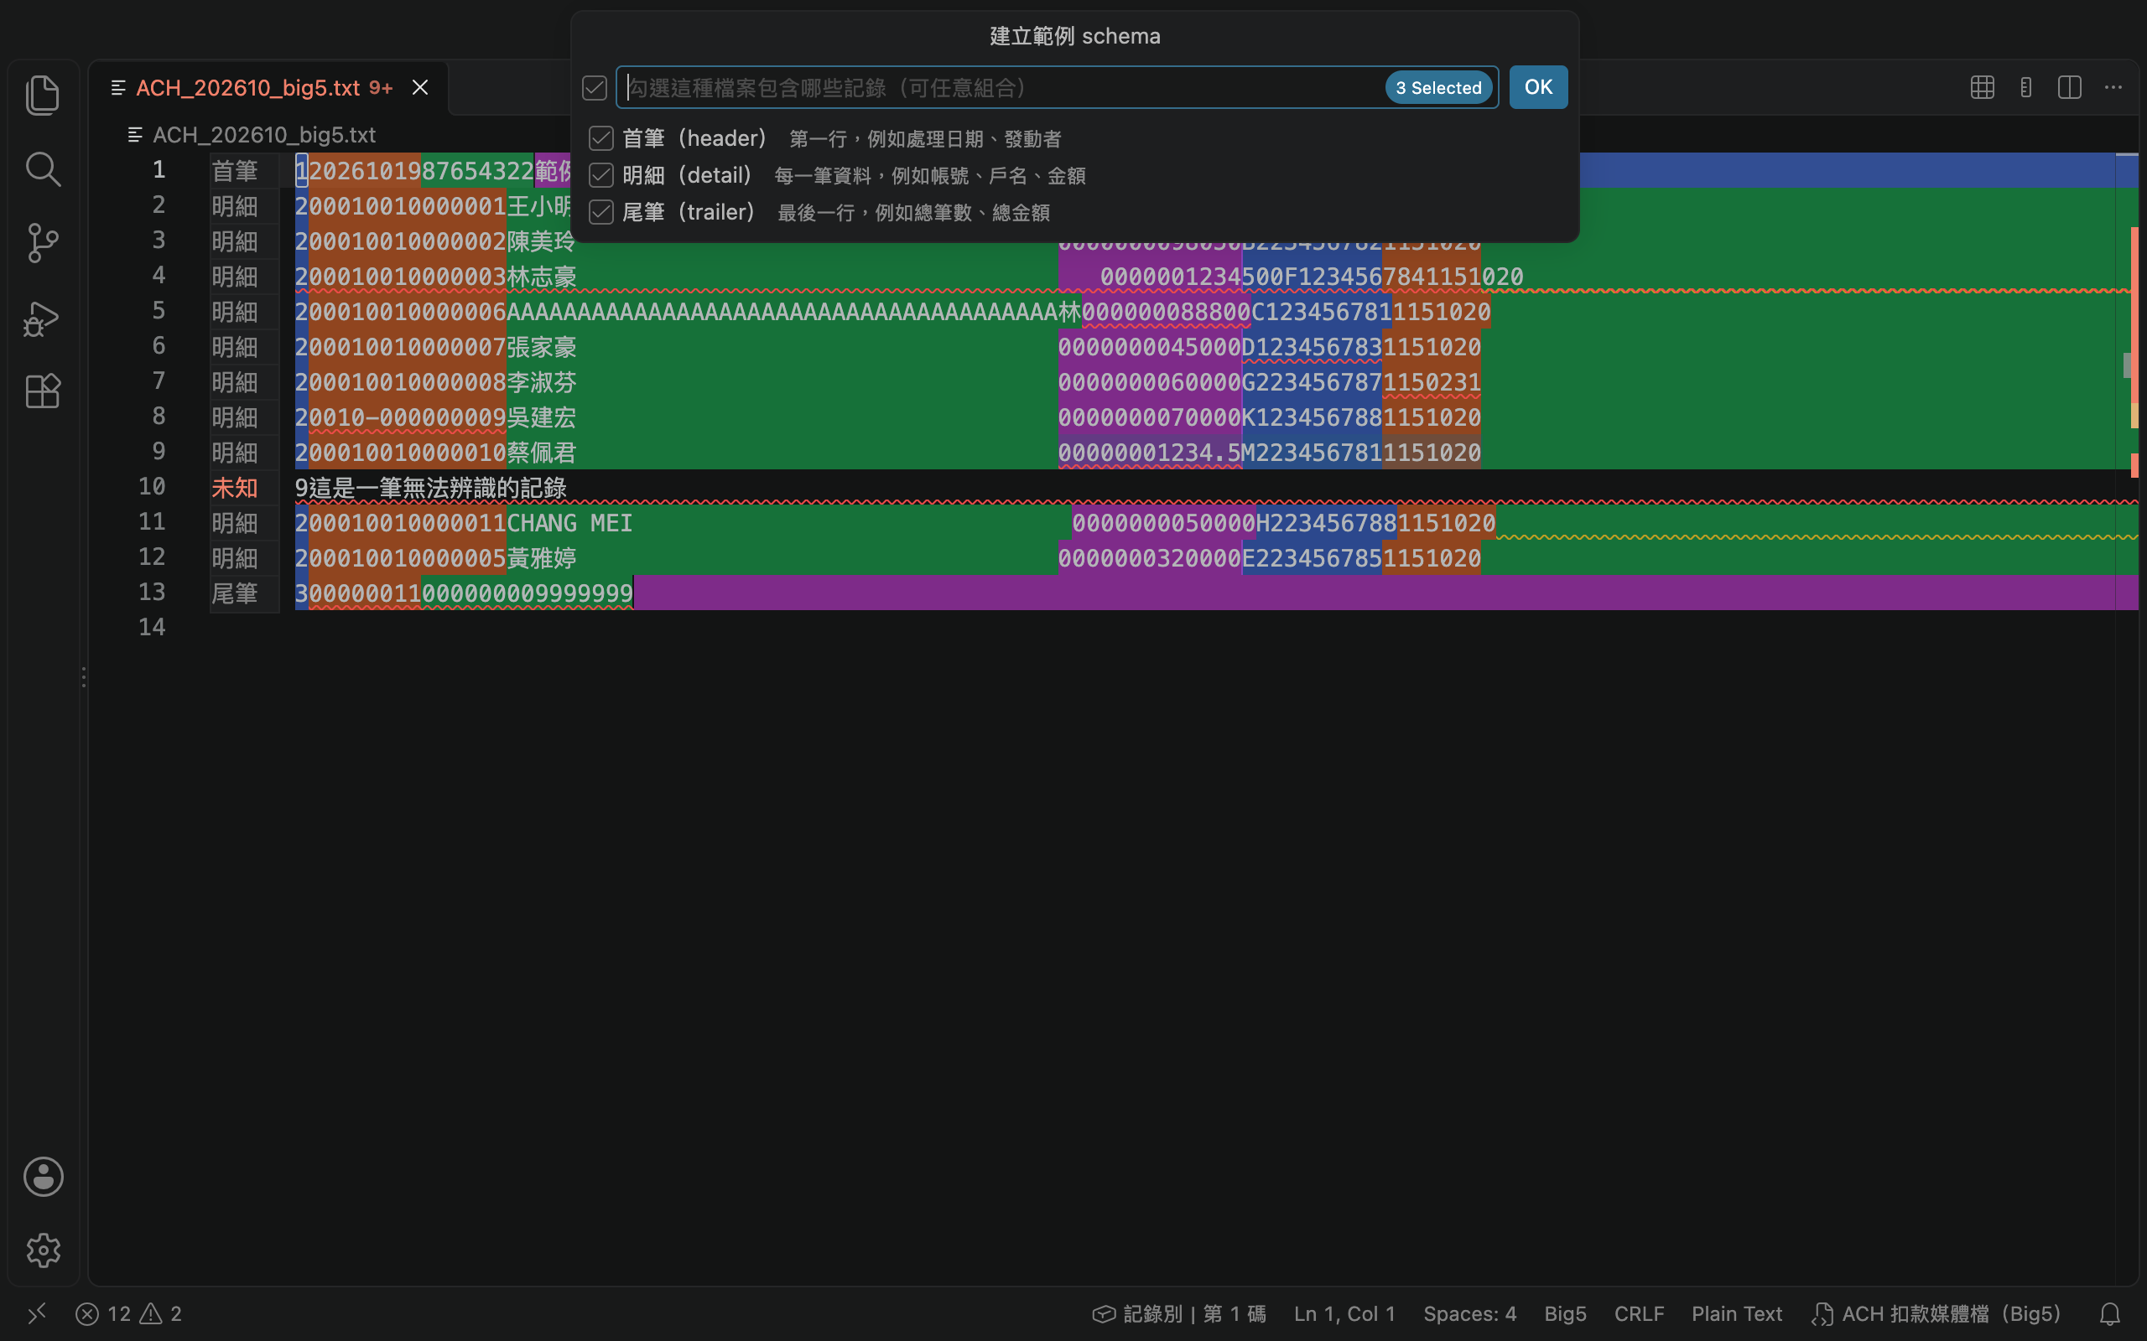Uncheck the 明細 (detail) option
The height and width of the screenshot is (1341, 2147).
pyautogui.click(x=600, y=176)
